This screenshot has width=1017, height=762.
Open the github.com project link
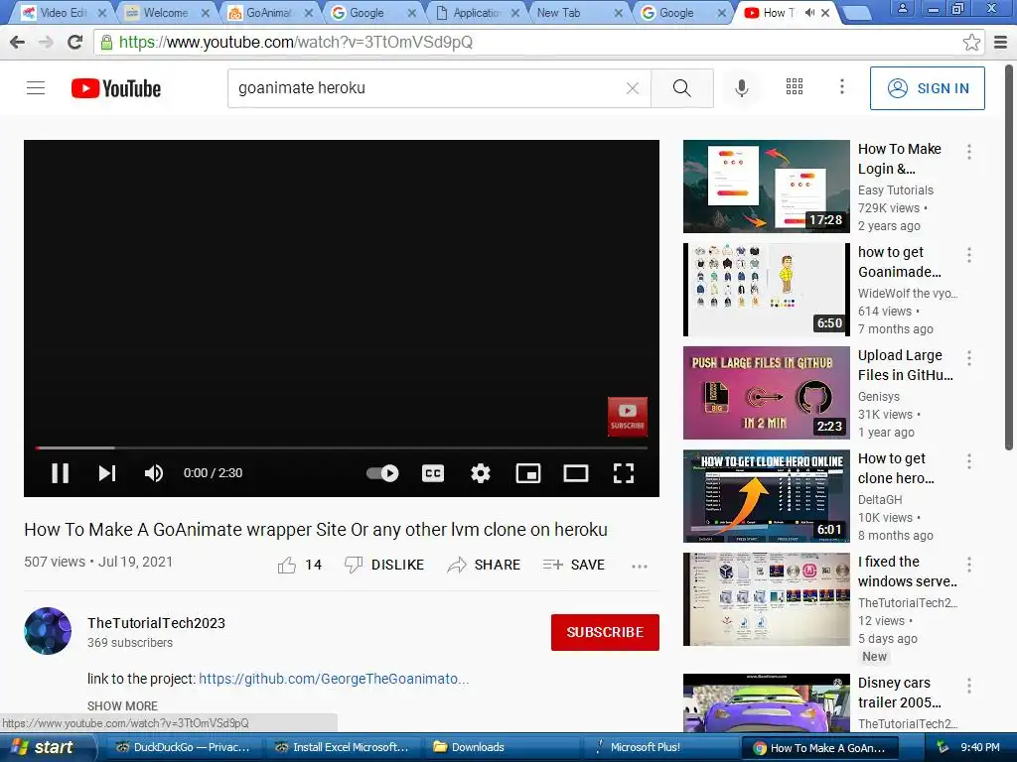pyautogui.click(x=334, y=679)
